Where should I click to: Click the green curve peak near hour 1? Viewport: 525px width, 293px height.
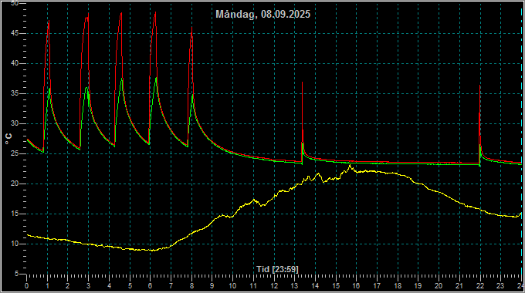pyautogui.click(x=49, y=89)
